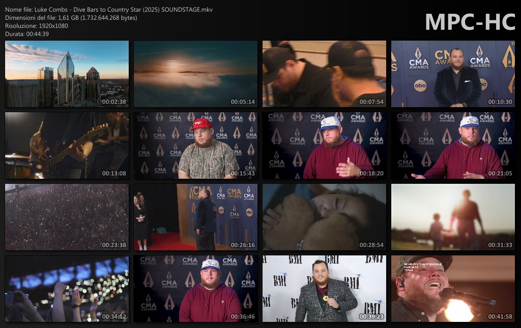The height and width of the screenshot is (328, 521).
Task: Pick the crowd lights frame at 00:23:38
Action: 67,217
